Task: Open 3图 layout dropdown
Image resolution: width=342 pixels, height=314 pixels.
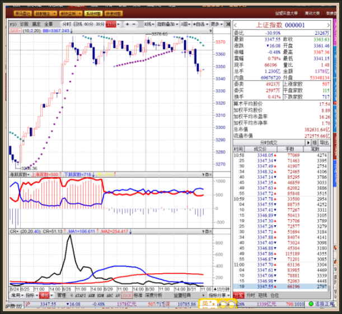Action: pyautogui.click(x=186, y=24)
